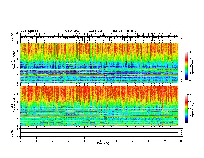Click the '-3' label on ch.2 color bar
The image size is (204, 158).
(x=190, y=95)
